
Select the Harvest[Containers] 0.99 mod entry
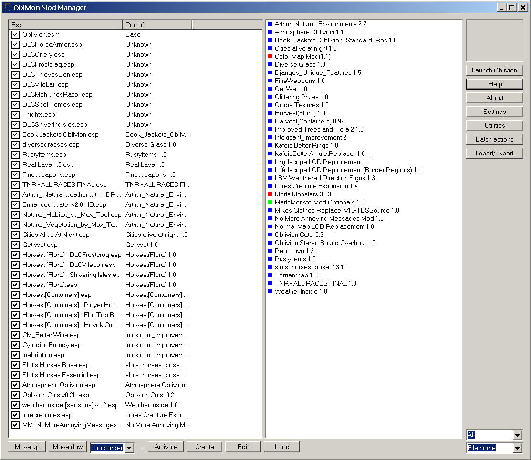coord(309,121)
